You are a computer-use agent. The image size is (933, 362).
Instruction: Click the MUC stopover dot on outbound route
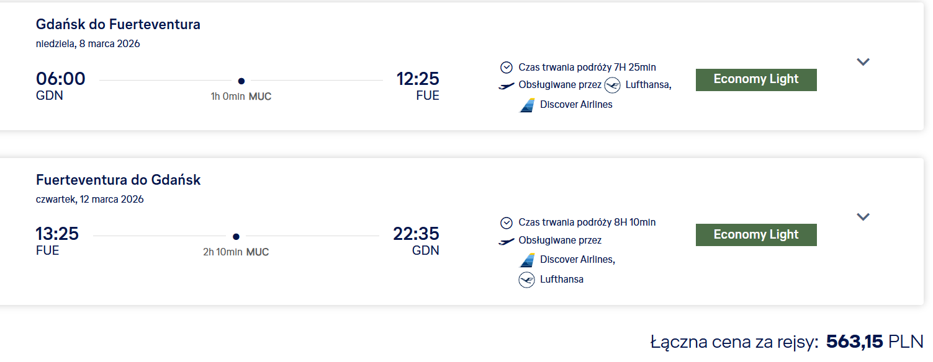click(241, 81)
